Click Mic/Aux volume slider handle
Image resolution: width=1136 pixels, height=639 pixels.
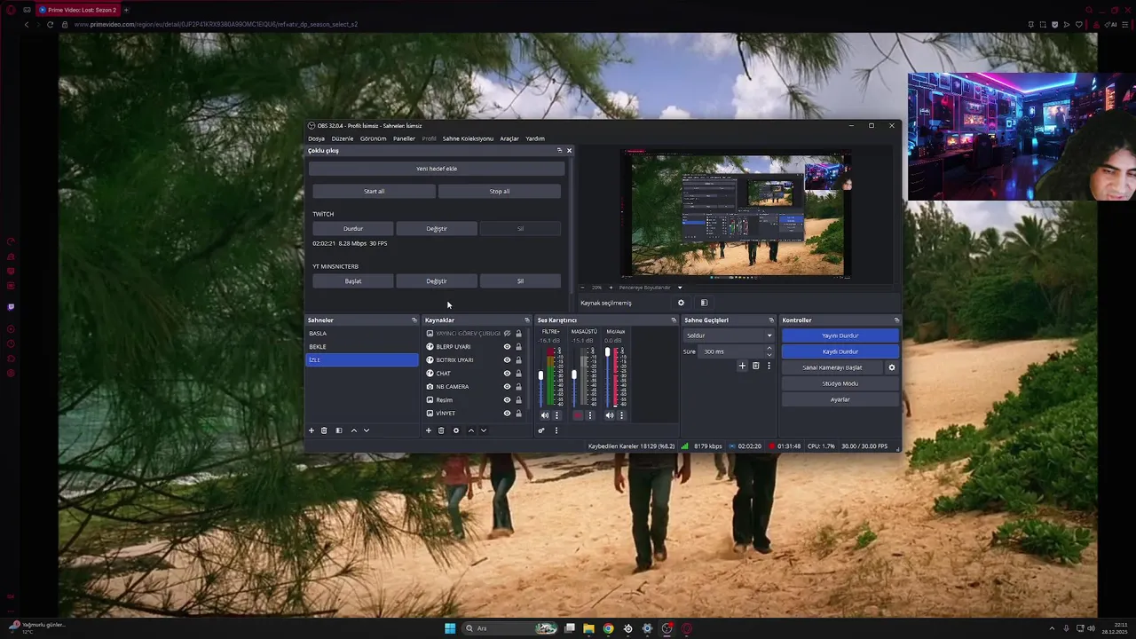608,352
